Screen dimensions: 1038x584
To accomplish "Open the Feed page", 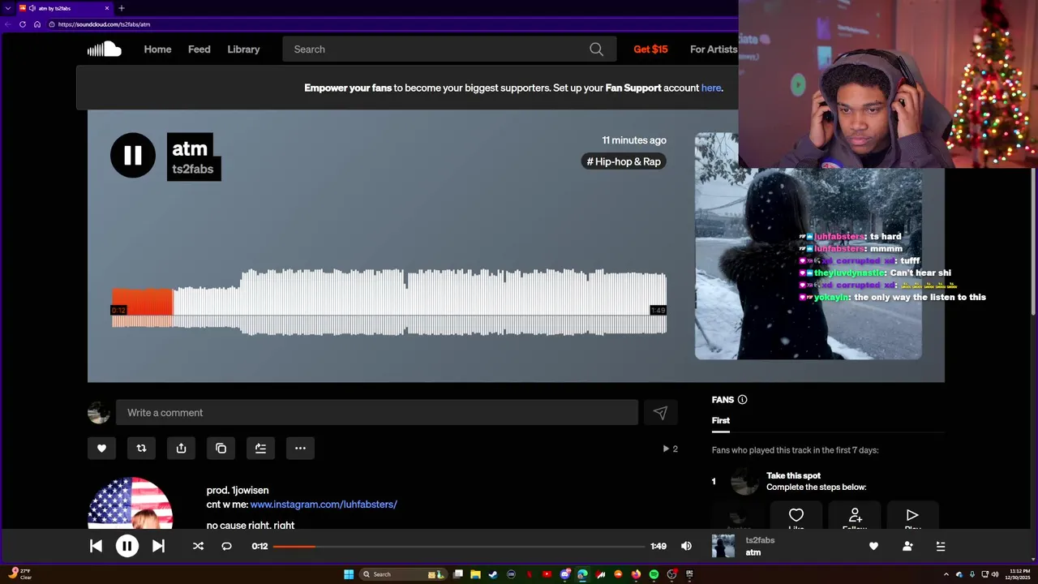I will 199,49.
